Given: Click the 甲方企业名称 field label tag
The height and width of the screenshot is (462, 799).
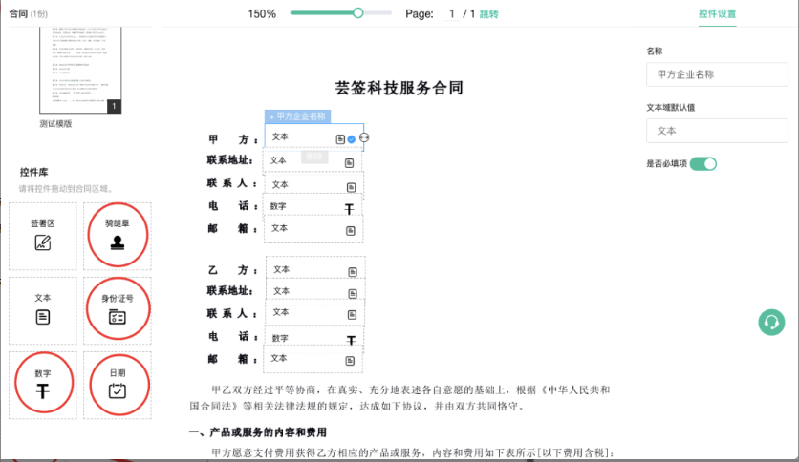Looking at the screenshot, I should click(x=297, y=116).
